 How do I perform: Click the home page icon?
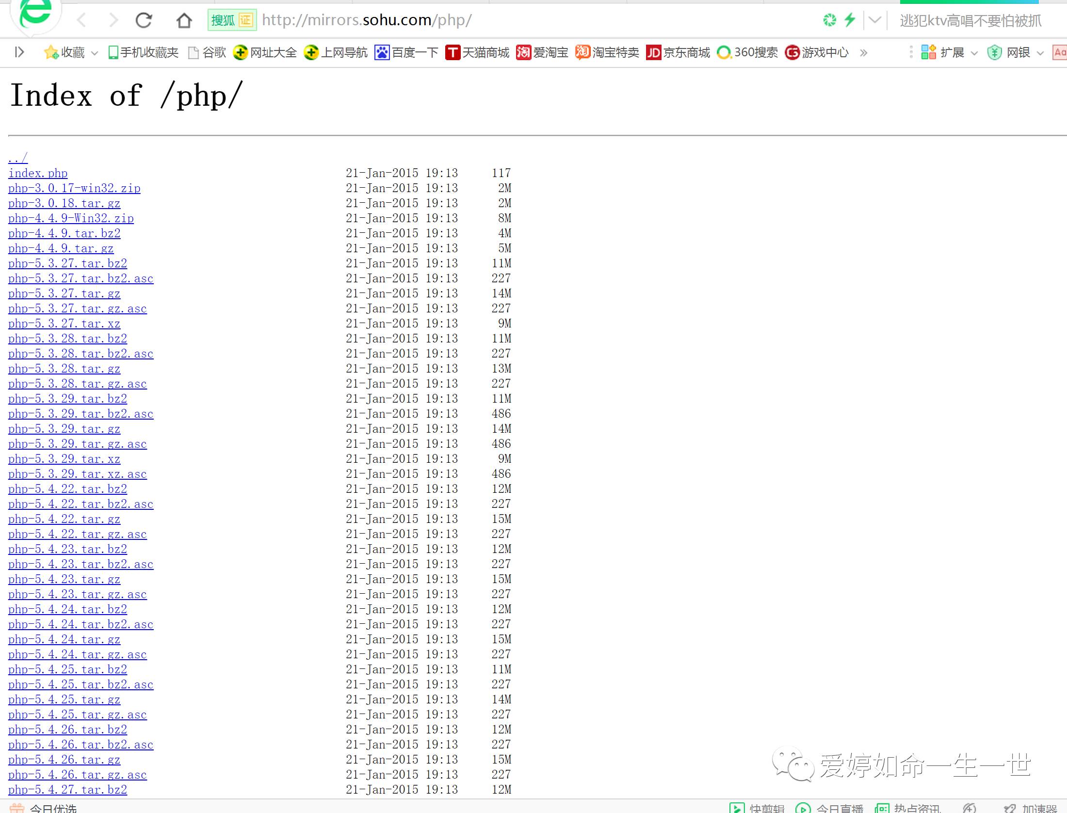(184, 20)
